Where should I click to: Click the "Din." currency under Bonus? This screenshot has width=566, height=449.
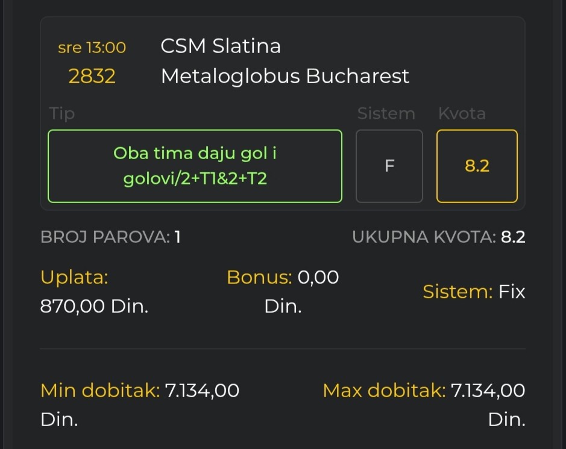(x=283, y=307)
